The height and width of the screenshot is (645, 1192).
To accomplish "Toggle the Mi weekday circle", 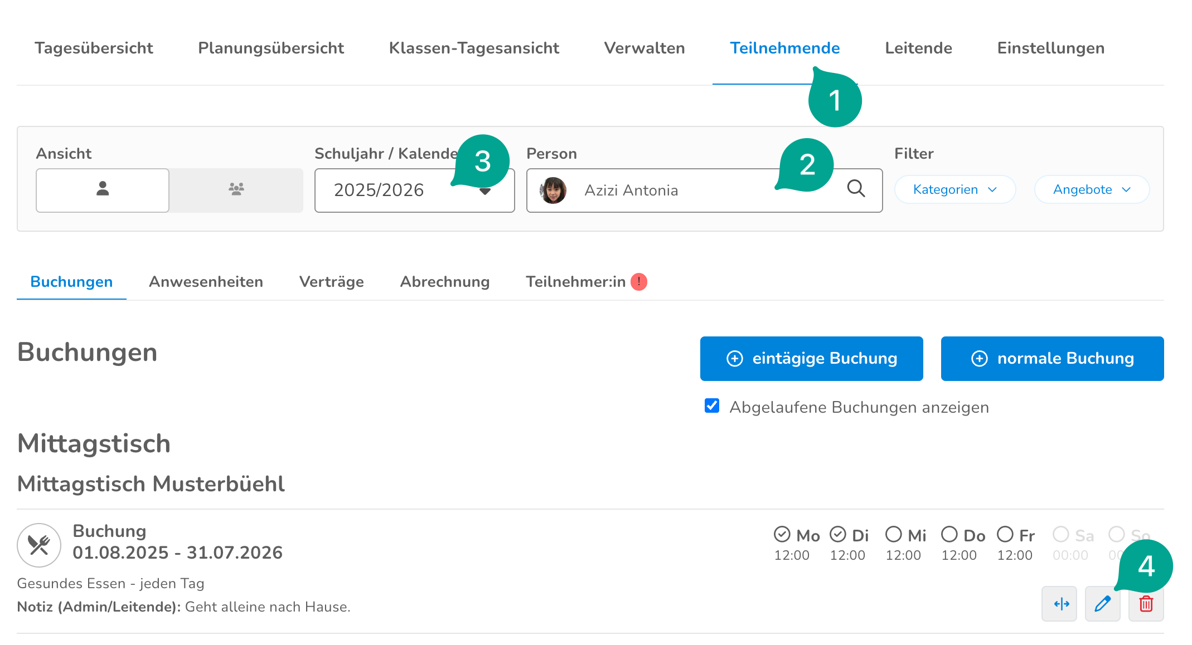I will [x=893, y=535].
